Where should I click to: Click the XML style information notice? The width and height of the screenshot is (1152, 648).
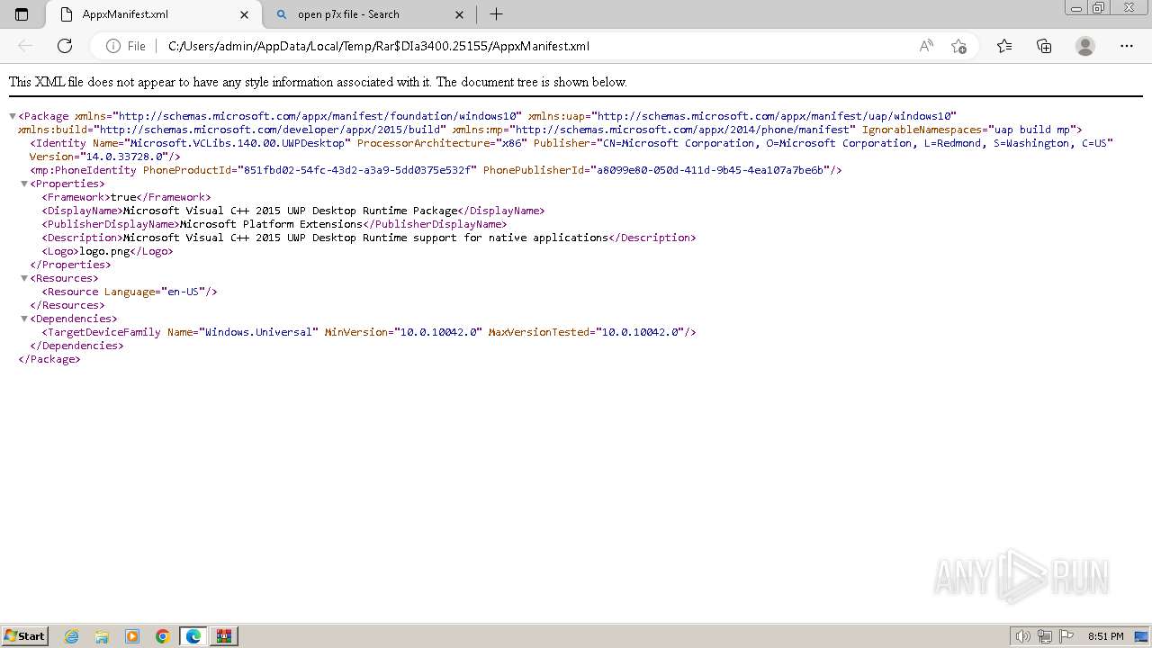(318, 82)
